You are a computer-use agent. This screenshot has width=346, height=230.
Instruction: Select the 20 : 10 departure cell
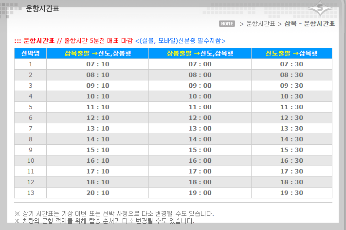[98, 192]
